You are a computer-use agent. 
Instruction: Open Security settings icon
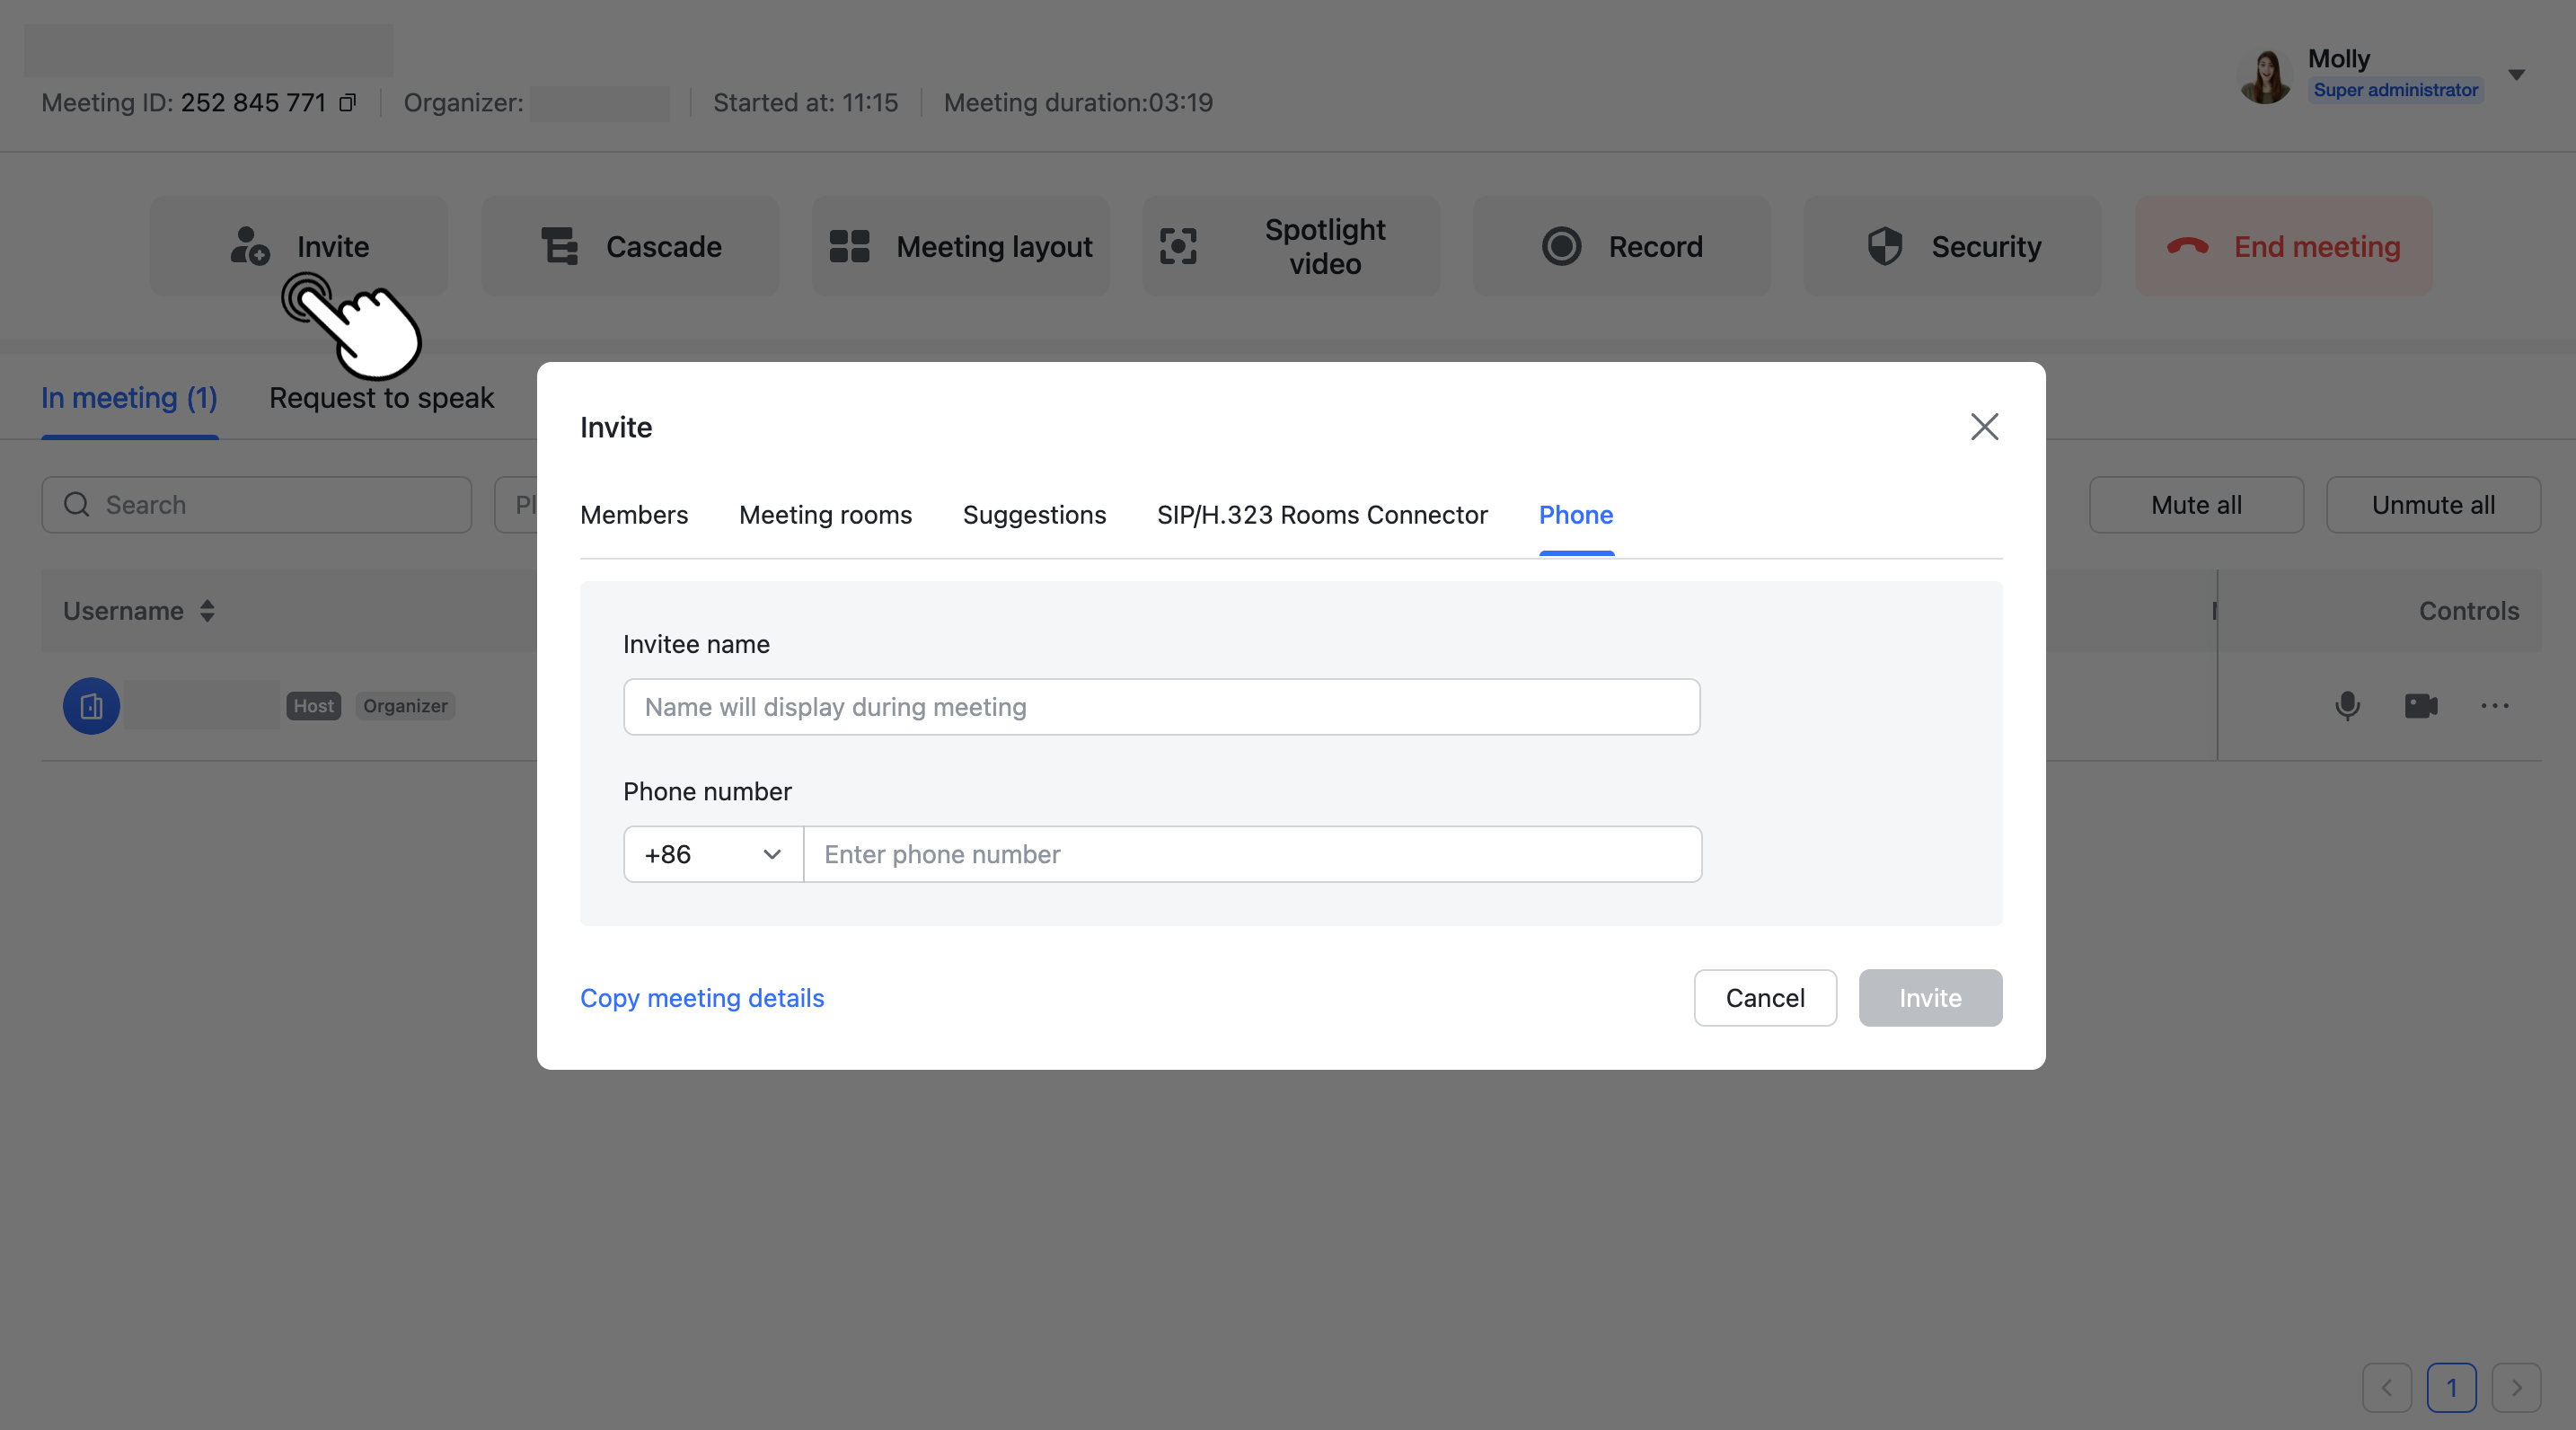click(1886, 246)
